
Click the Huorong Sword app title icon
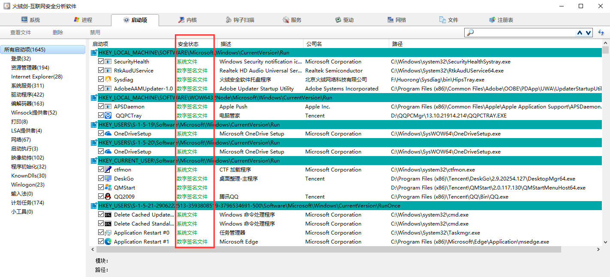tap(6, 6)
